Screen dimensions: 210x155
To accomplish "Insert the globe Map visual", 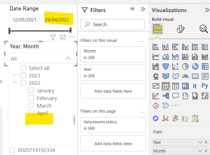I will pos(156,76).
